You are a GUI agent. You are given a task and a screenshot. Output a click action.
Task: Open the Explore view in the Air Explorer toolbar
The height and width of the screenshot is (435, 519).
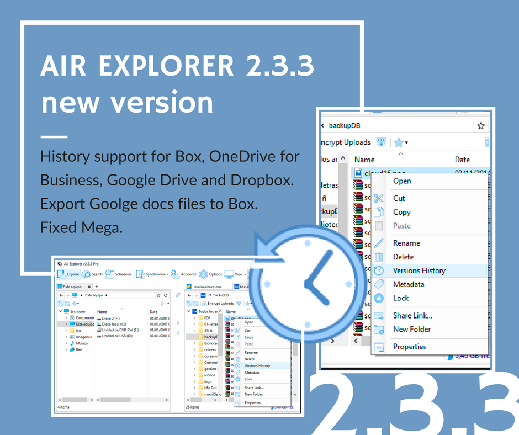point(68,274)
